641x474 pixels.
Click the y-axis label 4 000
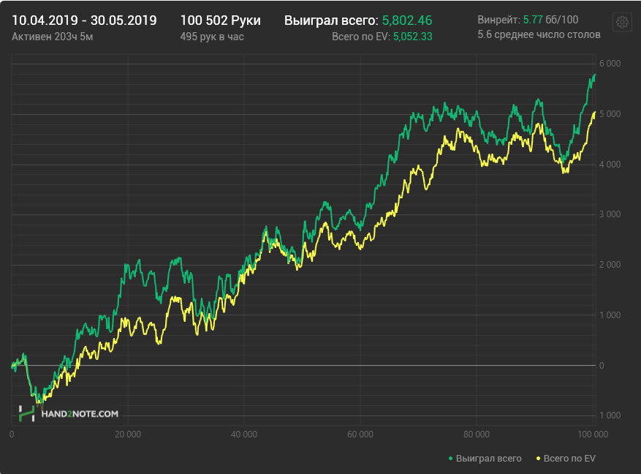(x=610, y=165)
